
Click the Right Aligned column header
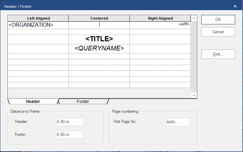pos(160,18)
